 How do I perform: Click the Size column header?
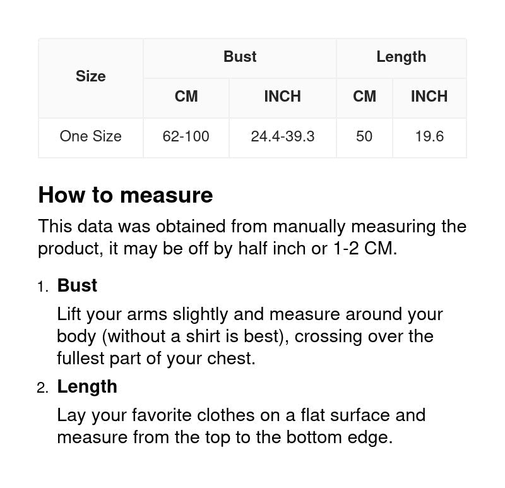[x=90, y=76]
